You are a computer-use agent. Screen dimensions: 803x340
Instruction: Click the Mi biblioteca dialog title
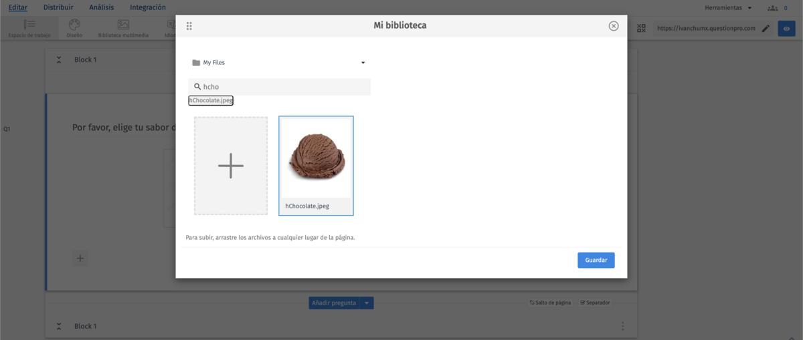(400, 25)
